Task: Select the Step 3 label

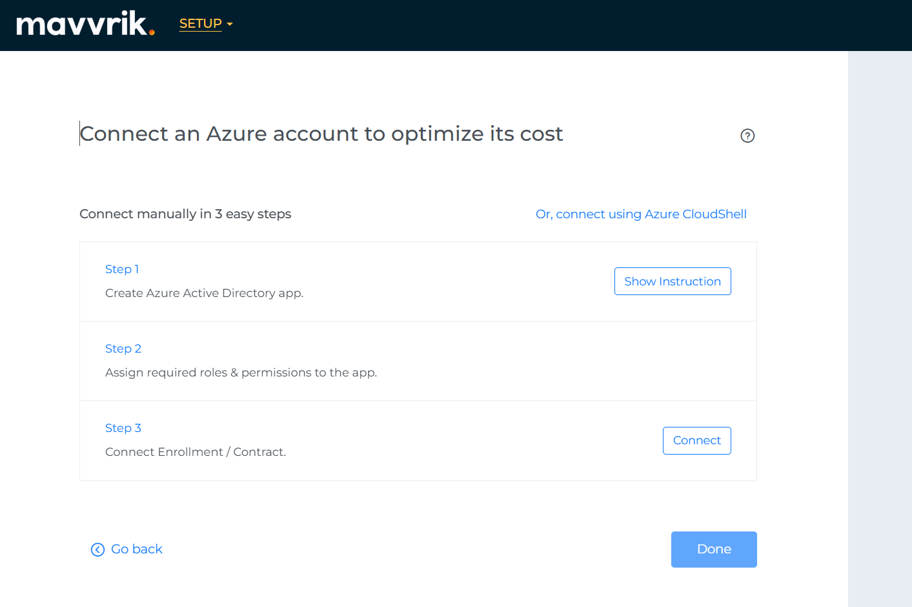Action: coord(123,428)
